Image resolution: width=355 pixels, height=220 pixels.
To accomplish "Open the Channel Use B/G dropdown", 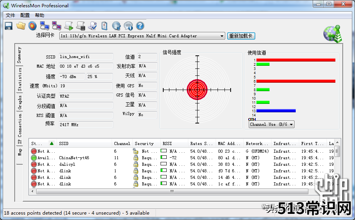I will 271,124.
